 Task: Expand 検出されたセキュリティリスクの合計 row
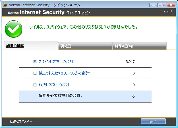[x=35, y=73]
